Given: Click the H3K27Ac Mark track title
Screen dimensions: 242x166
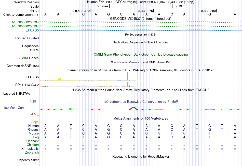Looking at the screenshot, I should (x=140, y=90).
